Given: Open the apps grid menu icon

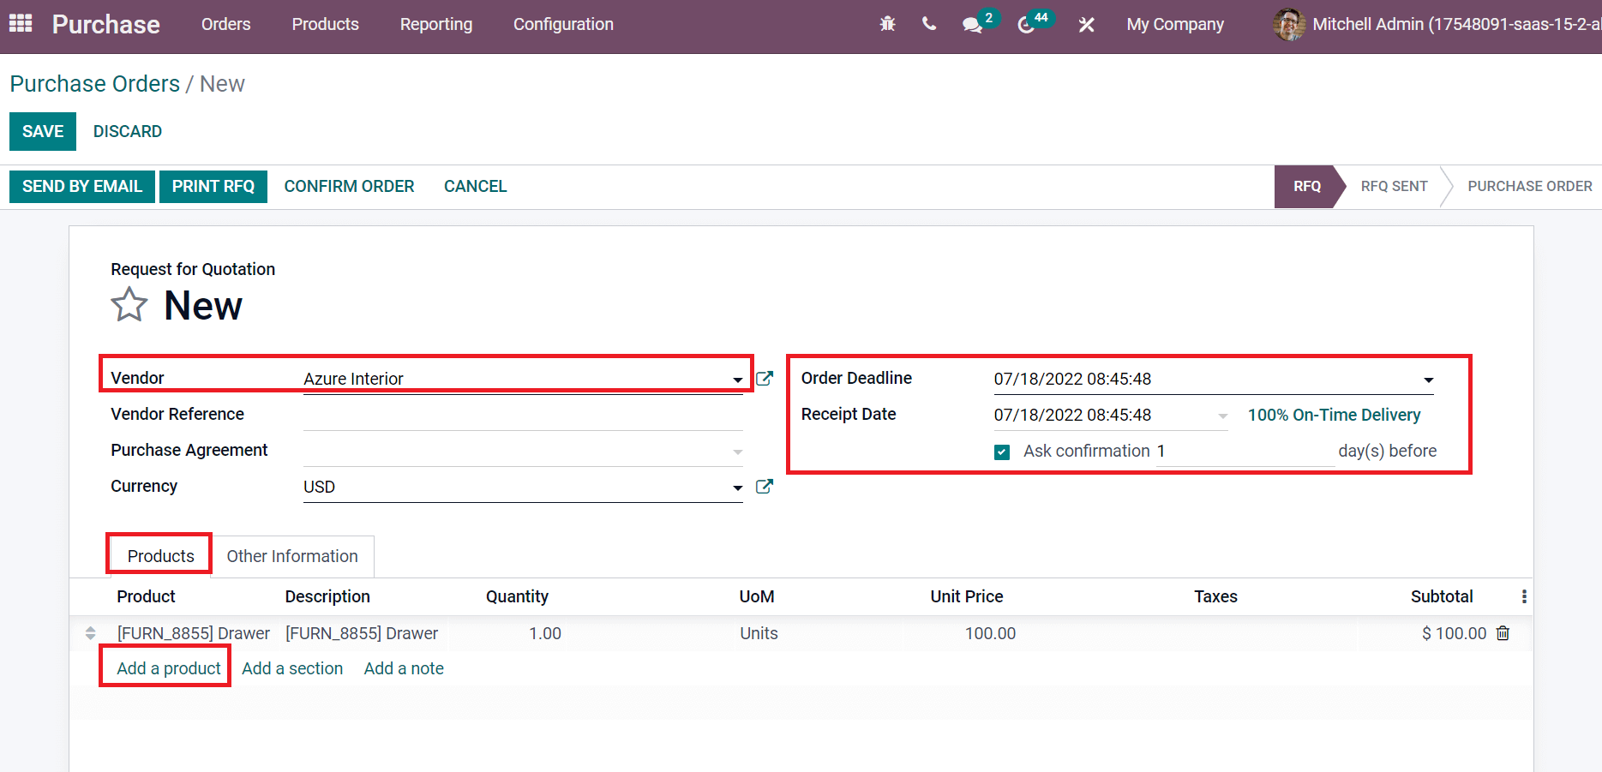Looking at the screenshot, I should coord(21,23).
